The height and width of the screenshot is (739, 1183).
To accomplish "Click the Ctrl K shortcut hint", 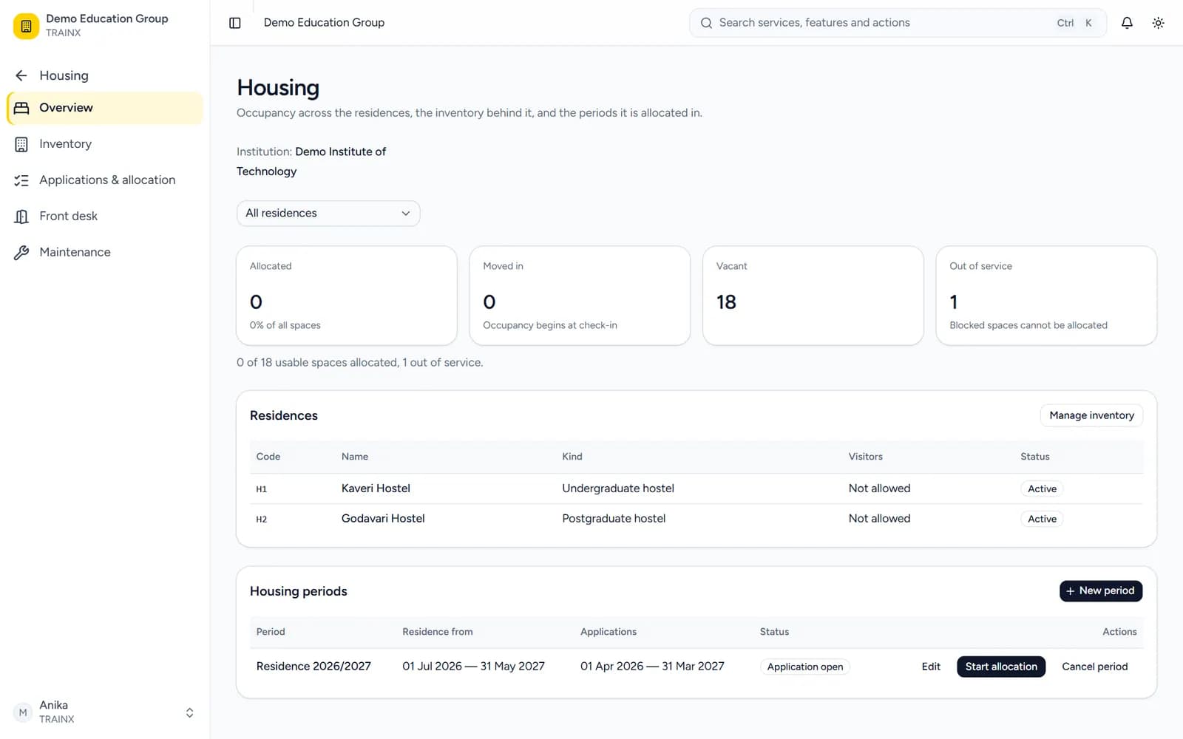I will (1074, 23).
